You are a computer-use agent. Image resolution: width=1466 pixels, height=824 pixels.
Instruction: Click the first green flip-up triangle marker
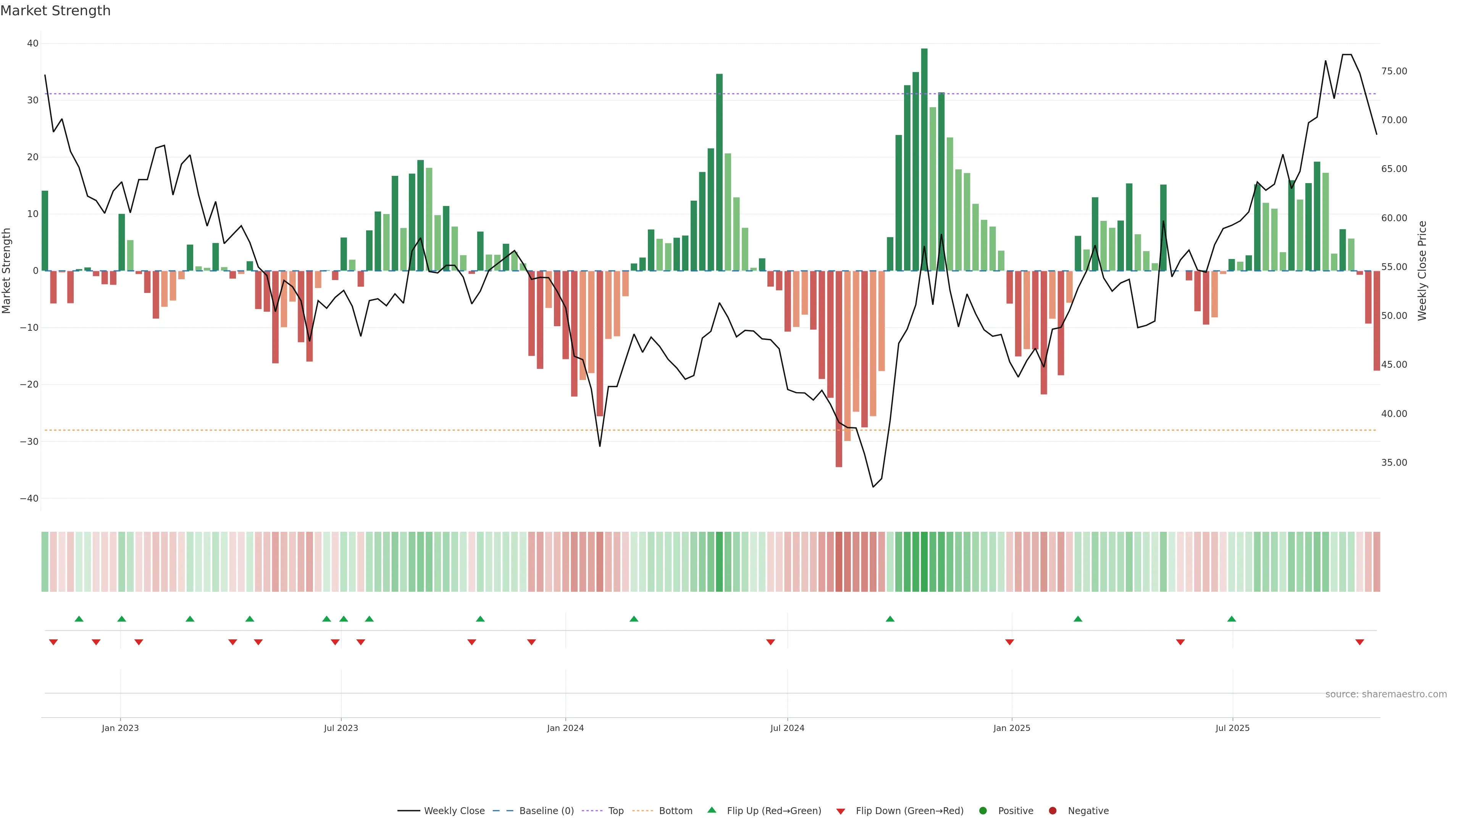(79, 619)
